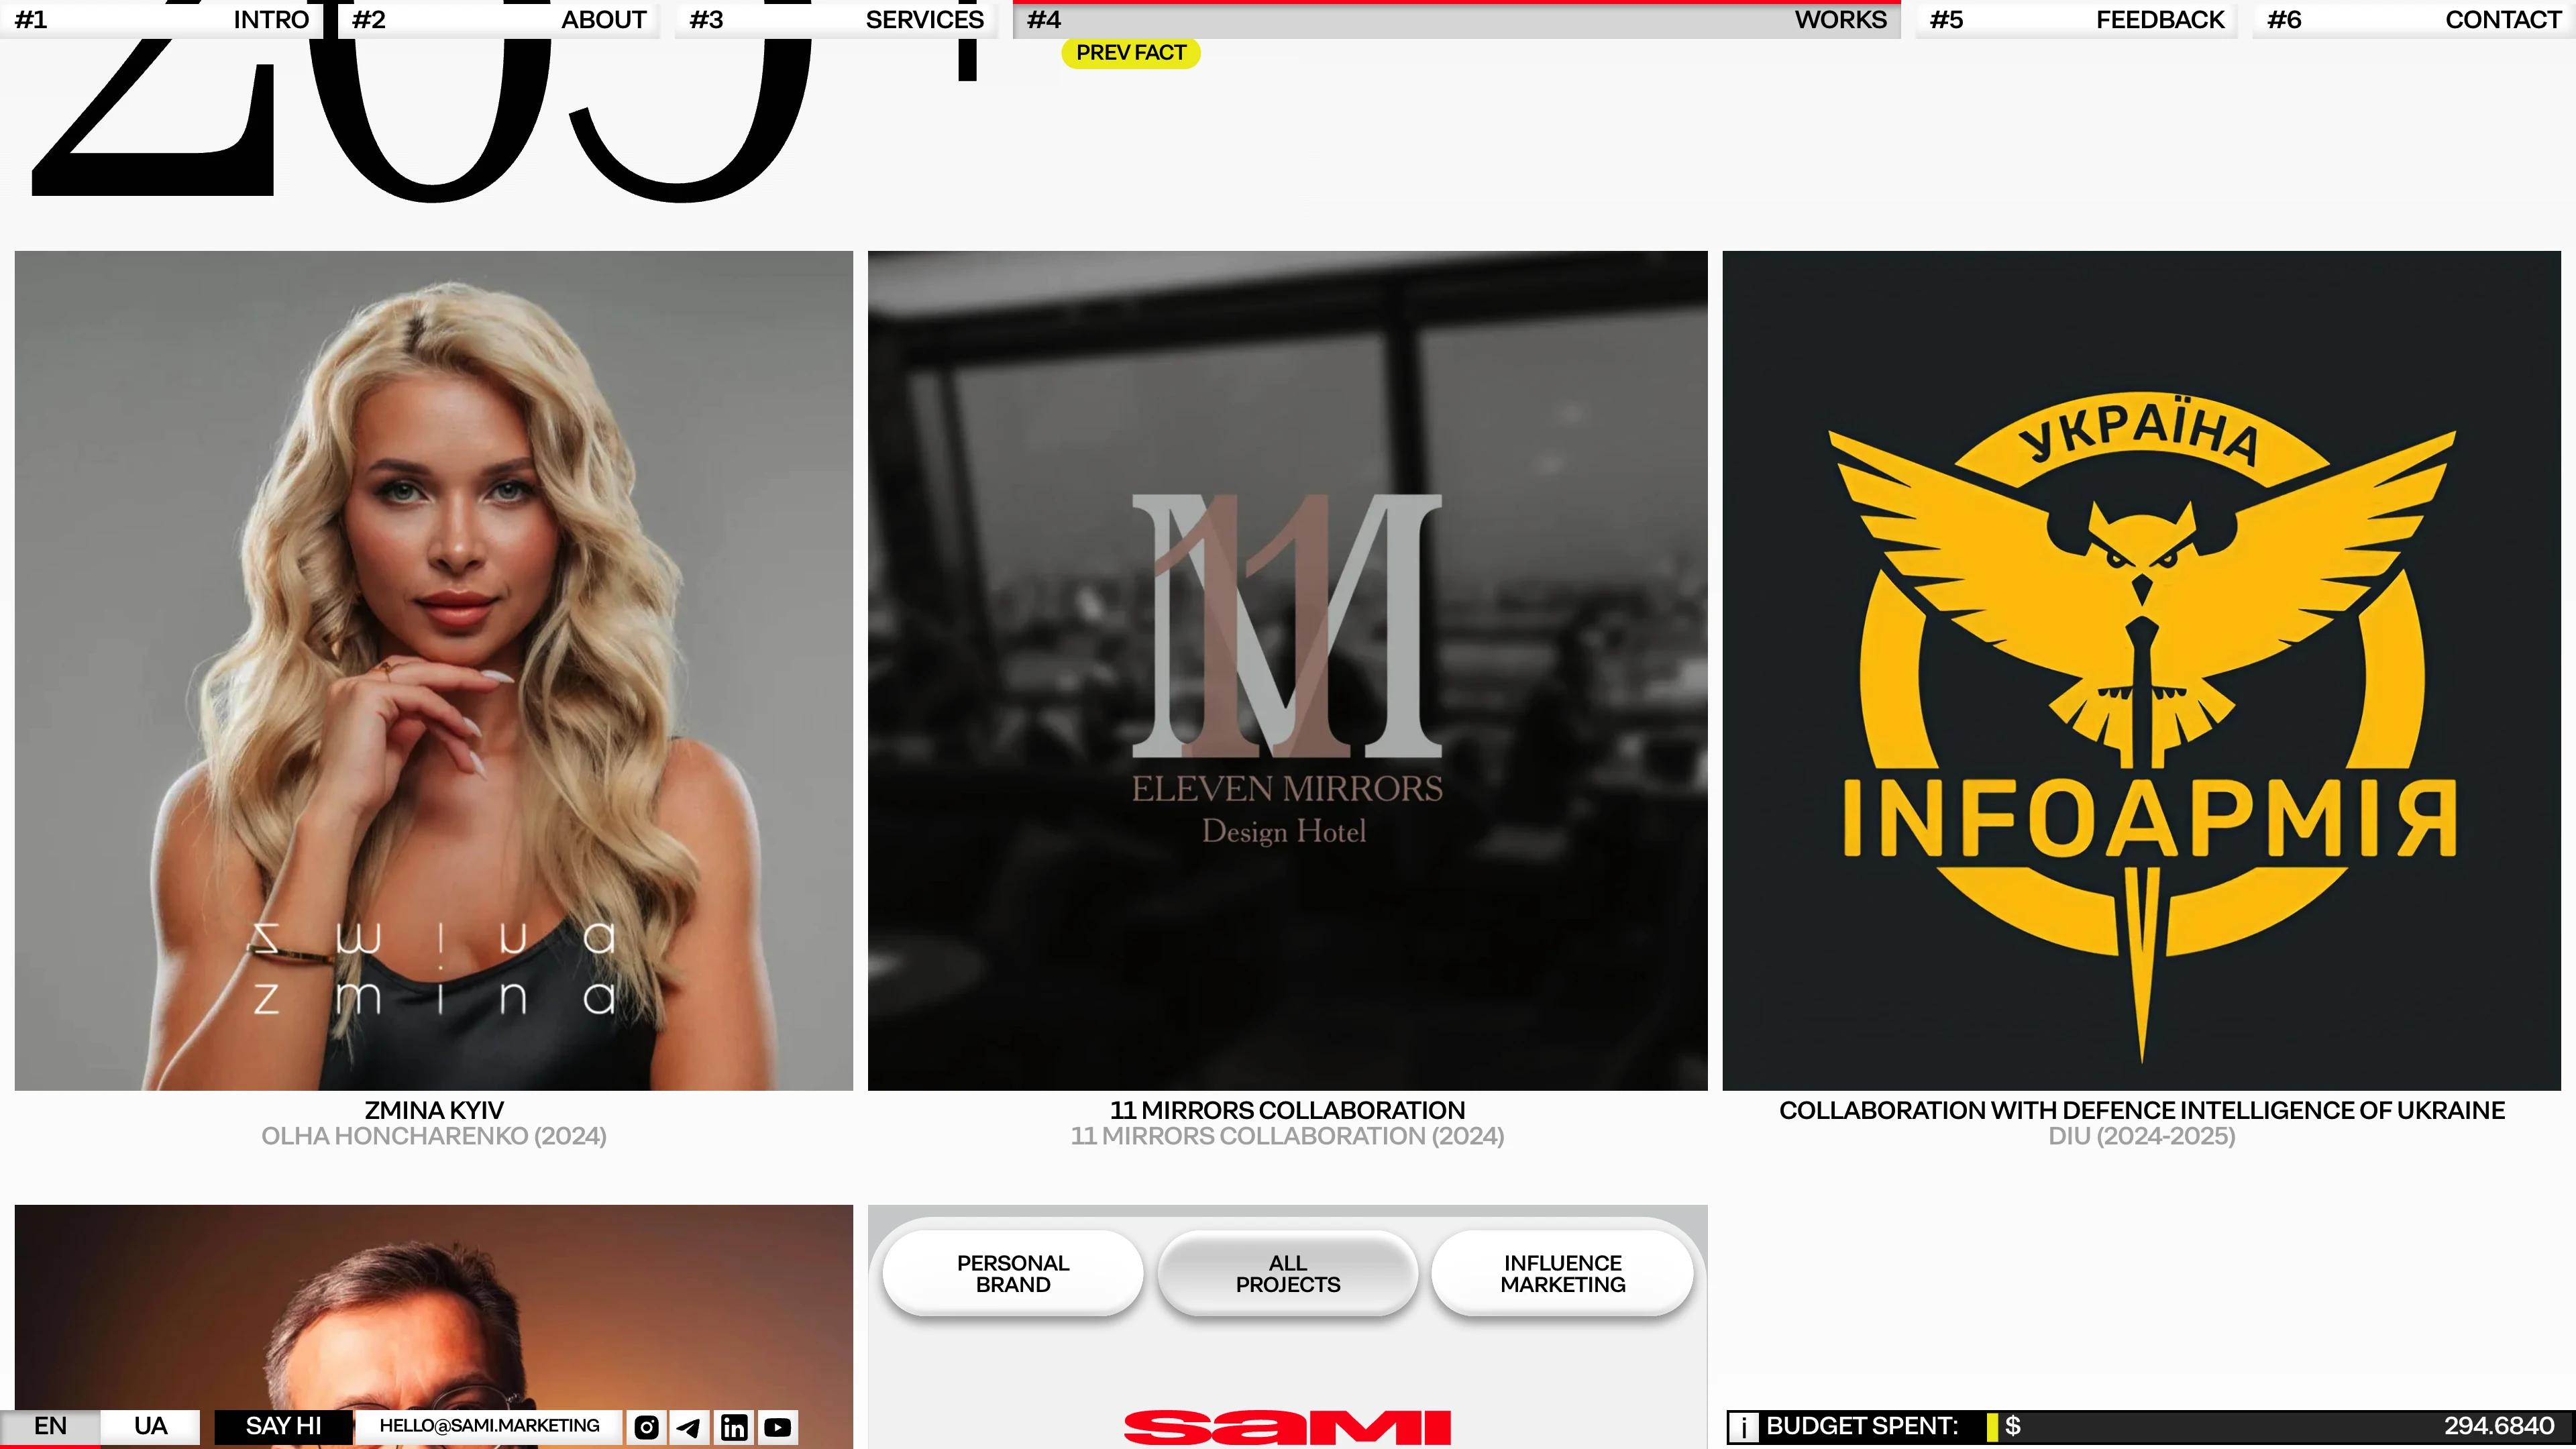The image size is (2576, 1449).
Task: Open the YouTube channel icon
Action: (777, 1426)
